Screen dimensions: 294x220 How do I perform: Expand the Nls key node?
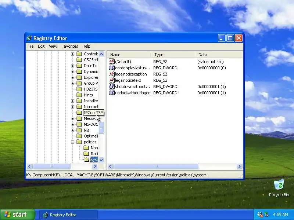(x=72, y=130)
